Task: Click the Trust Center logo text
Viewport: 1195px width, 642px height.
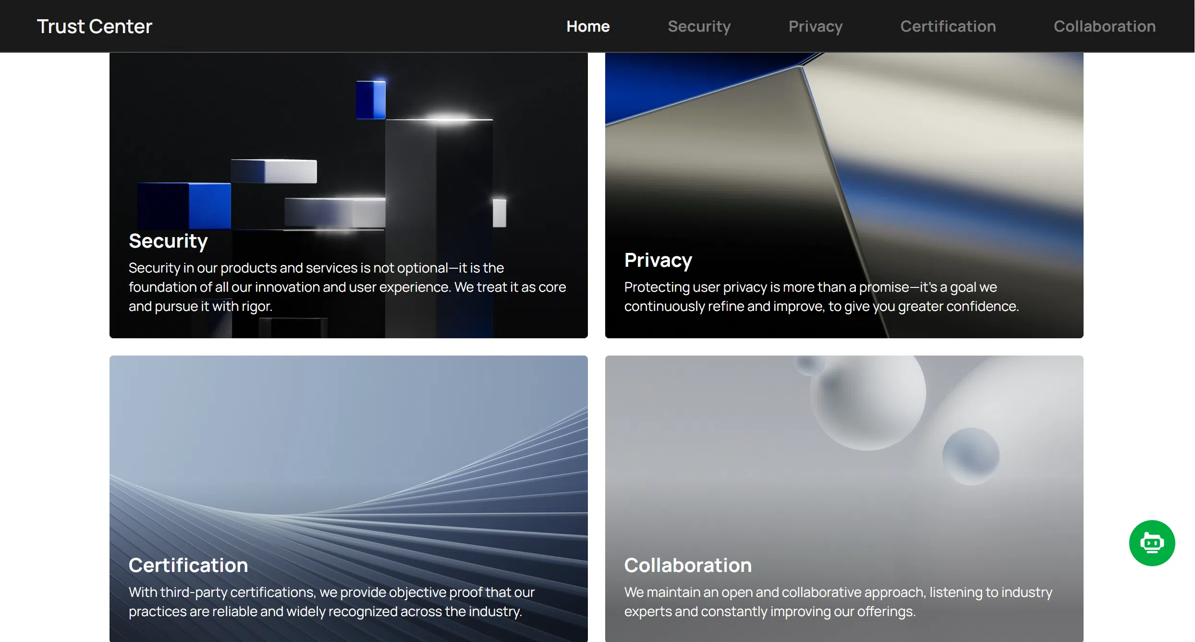Action: [95, 26]
